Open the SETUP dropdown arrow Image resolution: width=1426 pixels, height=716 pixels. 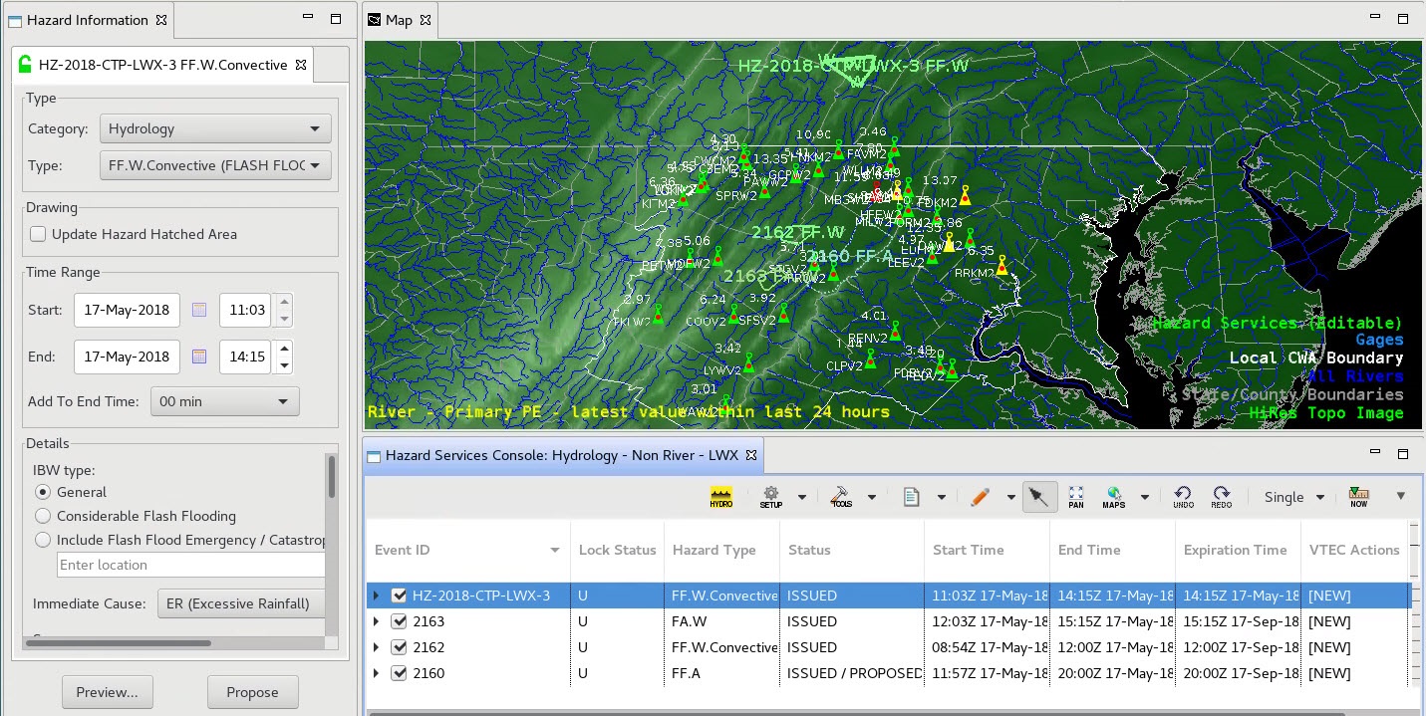(x=802, y=498)
